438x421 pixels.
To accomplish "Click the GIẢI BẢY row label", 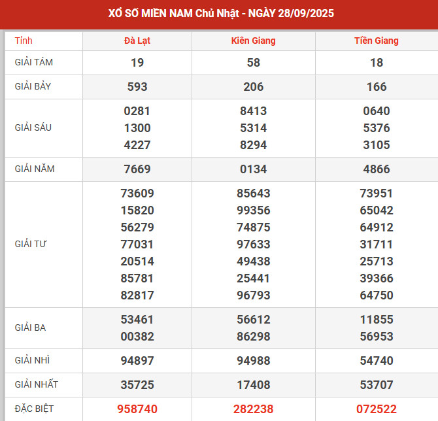I will pyautogui.click(x=34, y=86).
